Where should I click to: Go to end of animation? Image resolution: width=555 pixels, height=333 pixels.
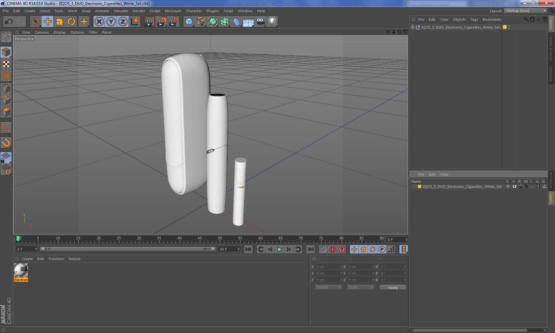pos(310,249)
